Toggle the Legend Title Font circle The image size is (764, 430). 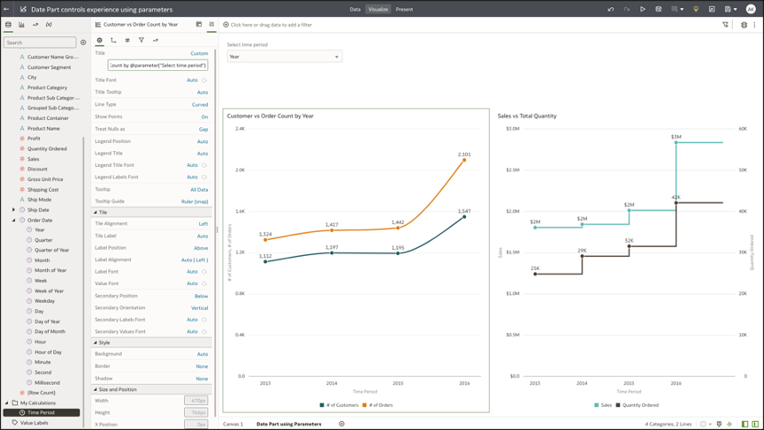(x=205, y=165)
